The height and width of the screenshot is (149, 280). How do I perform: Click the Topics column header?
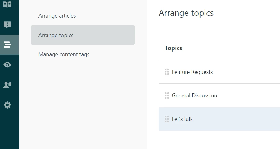(x=174, y=48)
